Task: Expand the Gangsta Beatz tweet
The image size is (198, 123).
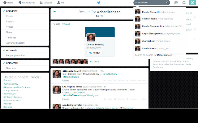Action: pyautogui.click(x=66, y=81)
